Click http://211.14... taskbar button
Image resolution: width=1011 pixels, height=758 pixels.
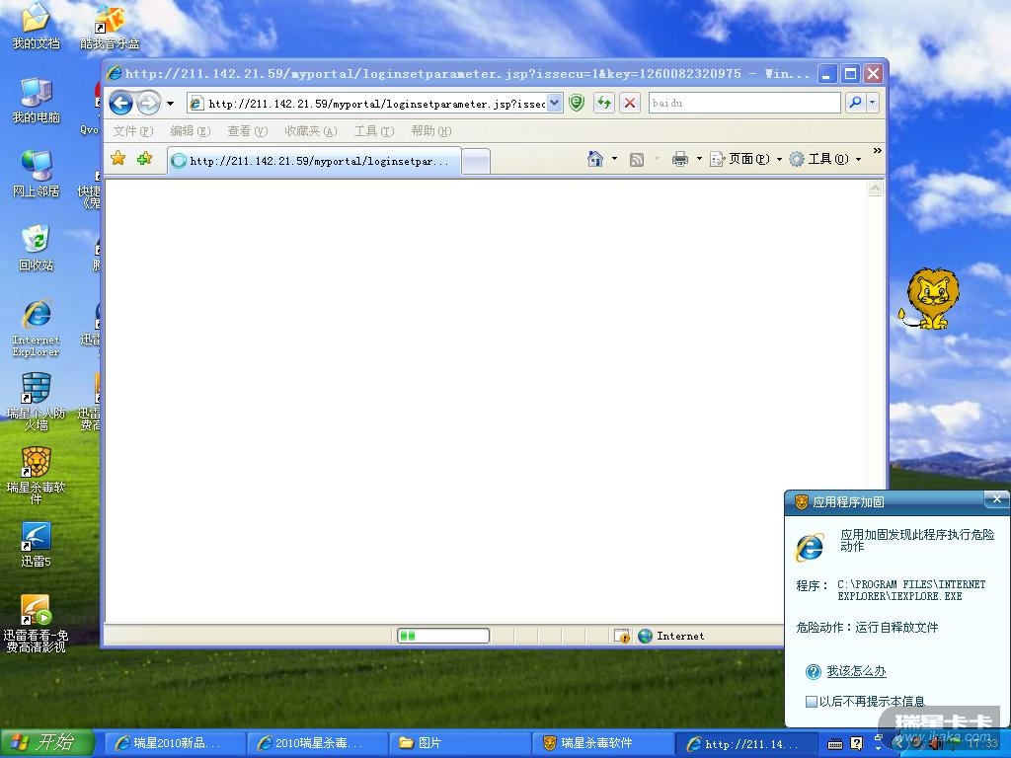click(x=744, y=743)
